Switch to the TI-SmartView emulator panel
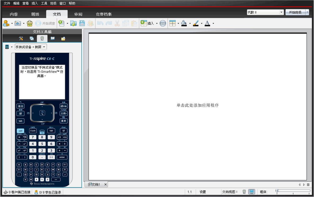 [42, 38]
